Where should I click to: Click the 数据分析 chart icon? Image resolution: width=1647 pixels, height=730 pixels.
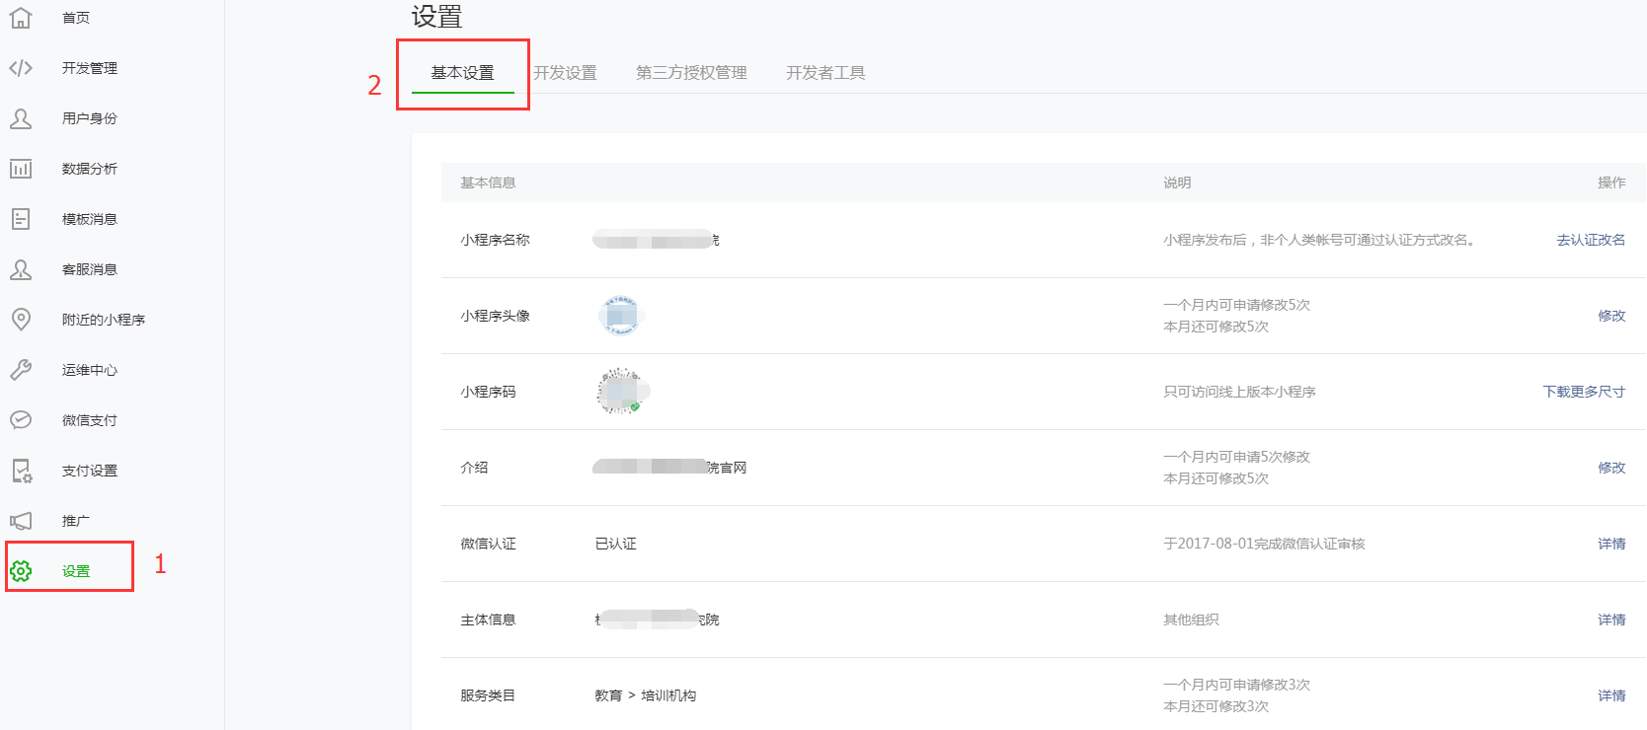tap(21, 169)
